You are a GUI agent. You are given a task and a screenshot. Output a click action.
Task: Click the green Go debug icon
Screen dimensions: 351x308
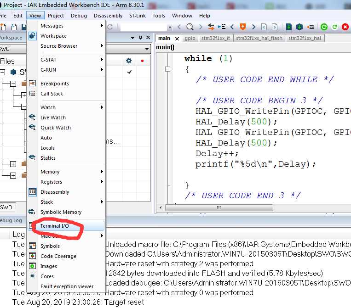pyautogui.click(x=324, y=27)
